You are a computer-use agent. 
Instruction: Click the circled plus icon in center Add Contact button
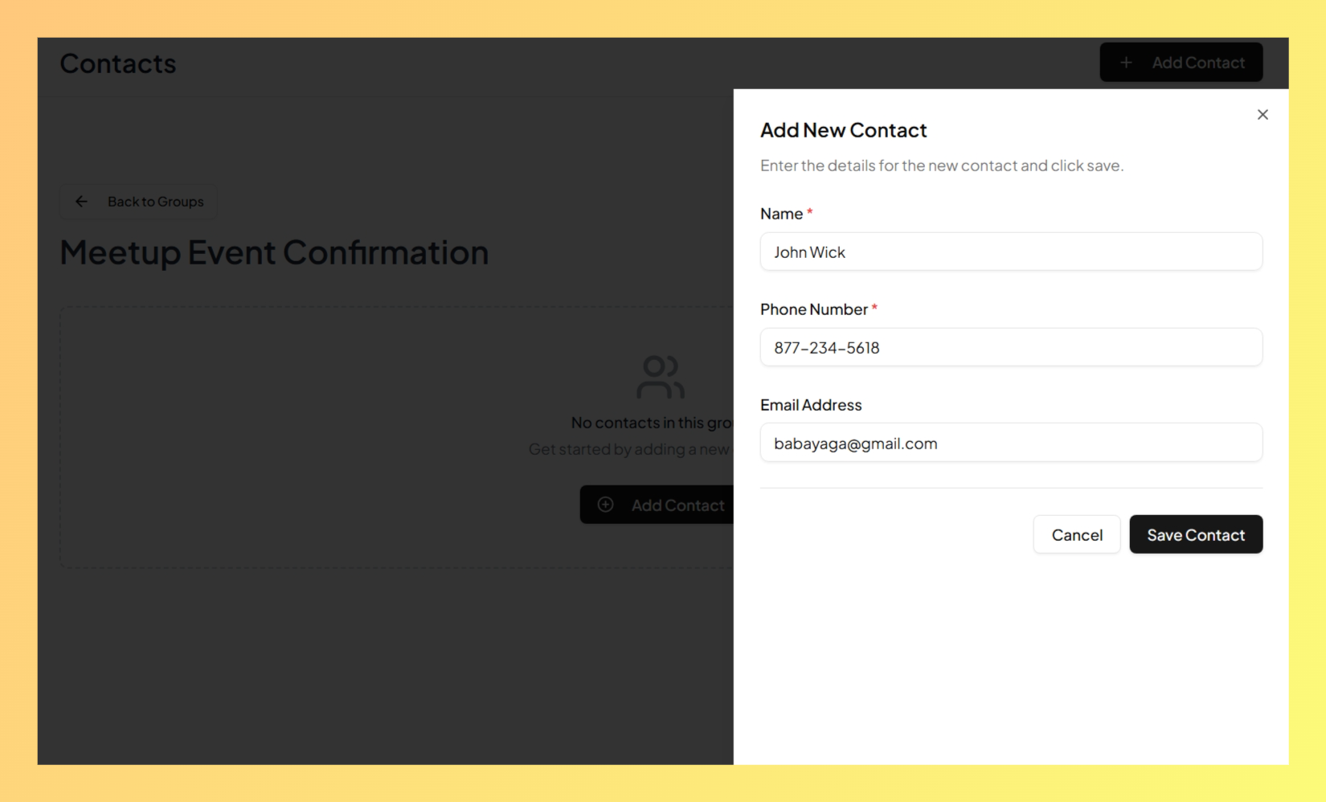click(x=606, y=505)
